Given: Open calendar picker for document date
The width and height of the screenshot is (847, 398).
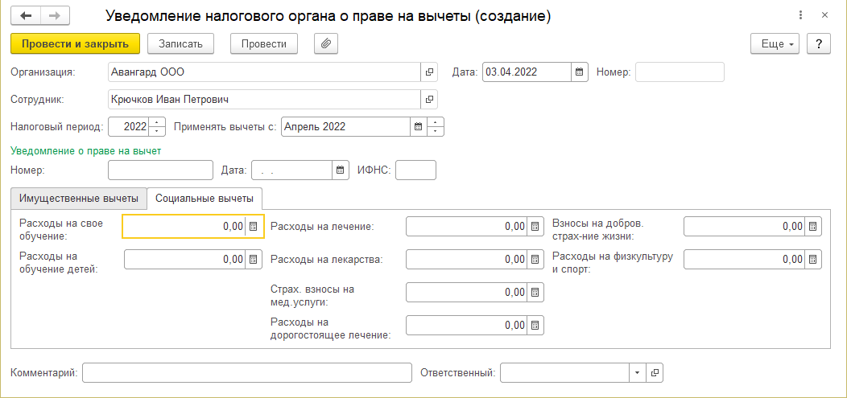Looking at the screenshot, I should (580, 72).
